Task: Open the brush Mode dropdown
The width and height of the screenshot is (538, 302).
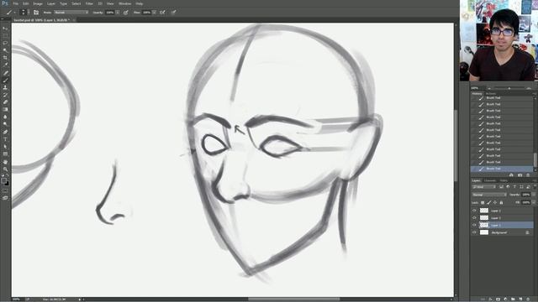Action: [71, 13]
